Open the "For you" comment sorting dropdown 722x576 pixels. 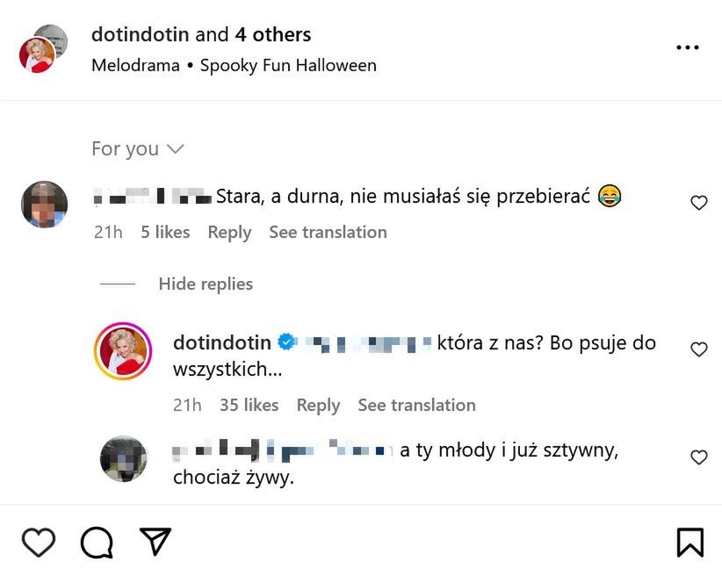coord(137,149)
